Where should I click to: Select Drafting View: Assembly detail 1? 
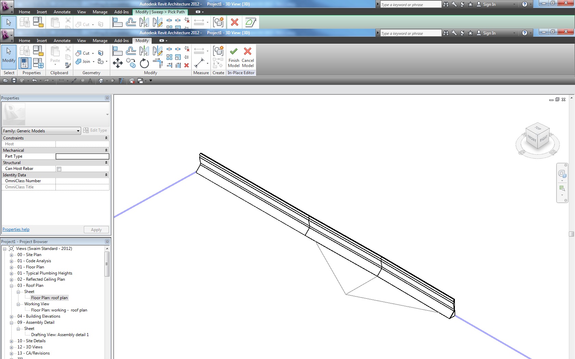[x=60, y=335]
